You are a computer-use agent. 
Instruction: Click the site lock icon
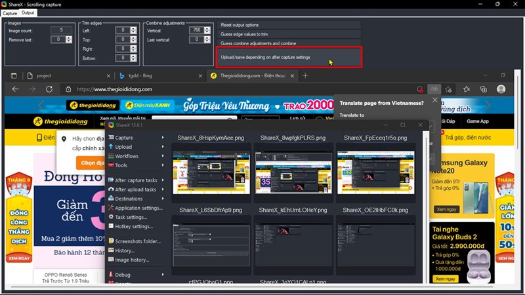point(68,89)
